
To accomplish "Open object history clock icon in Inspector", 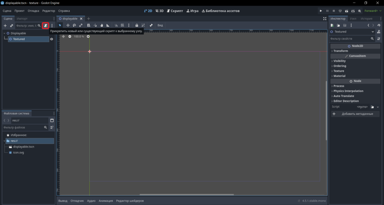I will click(379, 25).
